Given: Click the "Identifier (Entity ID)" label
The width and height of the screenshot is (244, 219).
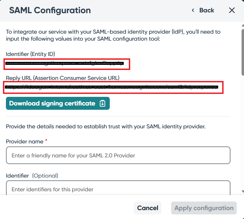Looking at the screenshot, I should 30,54.
